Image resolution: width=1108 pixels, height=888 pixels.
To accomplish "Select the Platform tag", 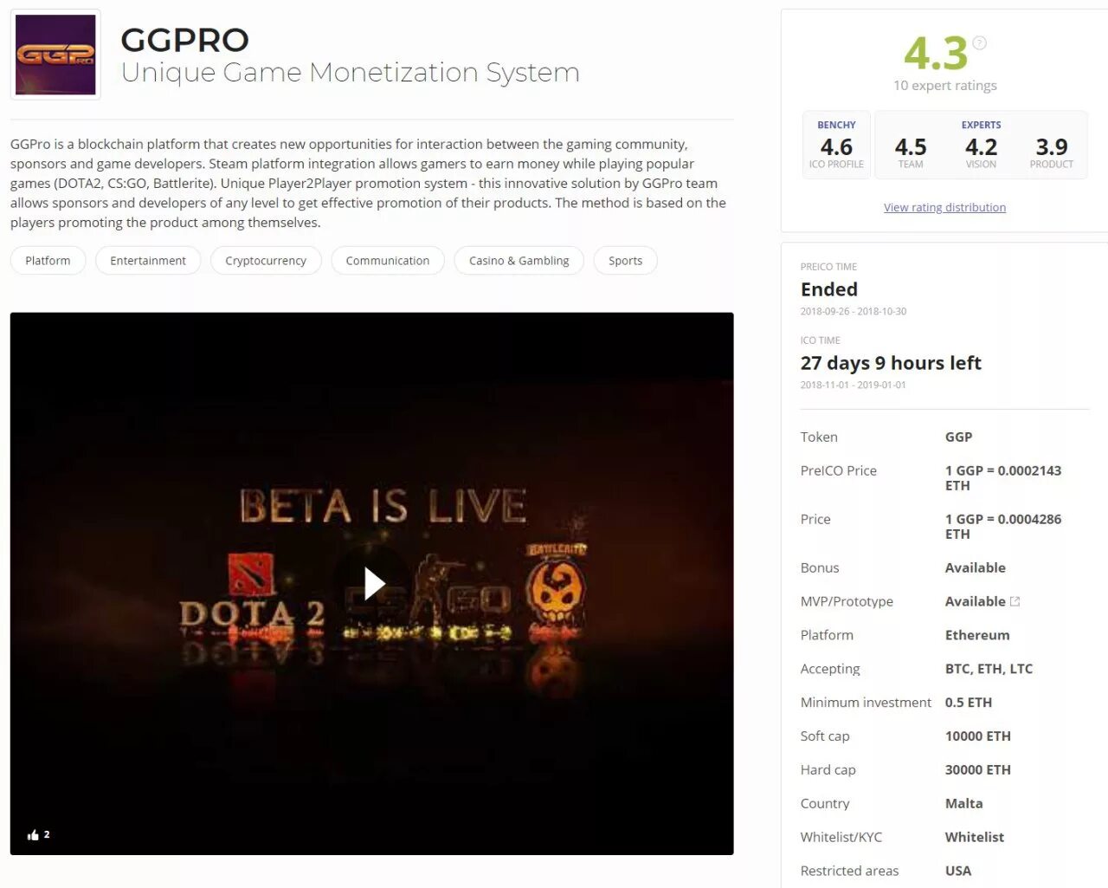I will [x=48, y=261].
